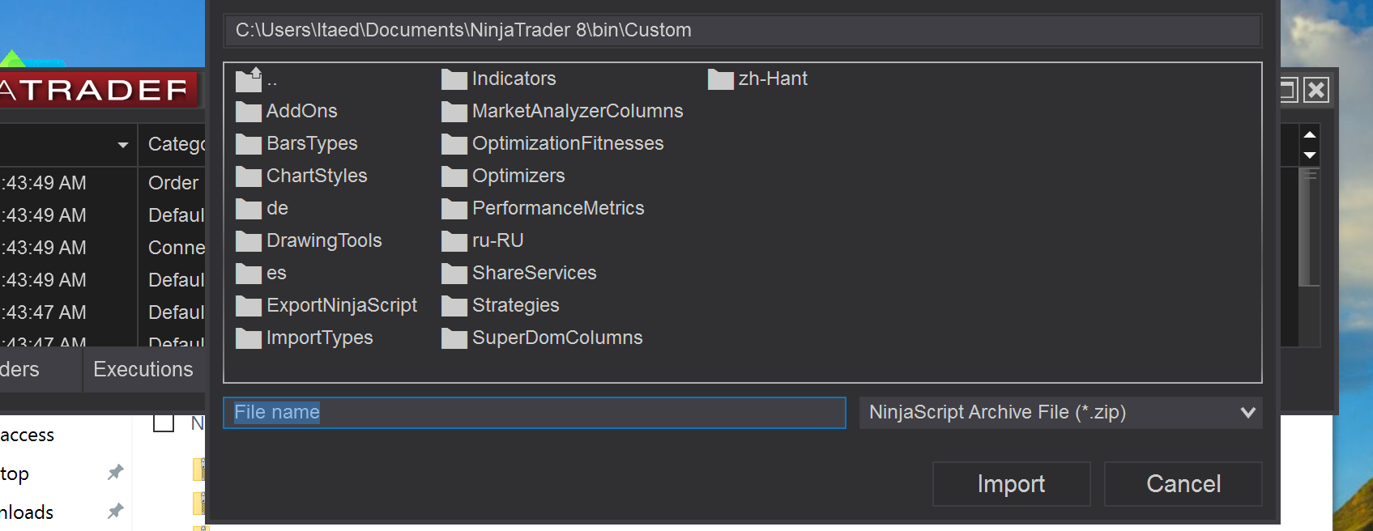Open the SuperDomColumns folder
1373x531 pixels.
pos(542,338)
